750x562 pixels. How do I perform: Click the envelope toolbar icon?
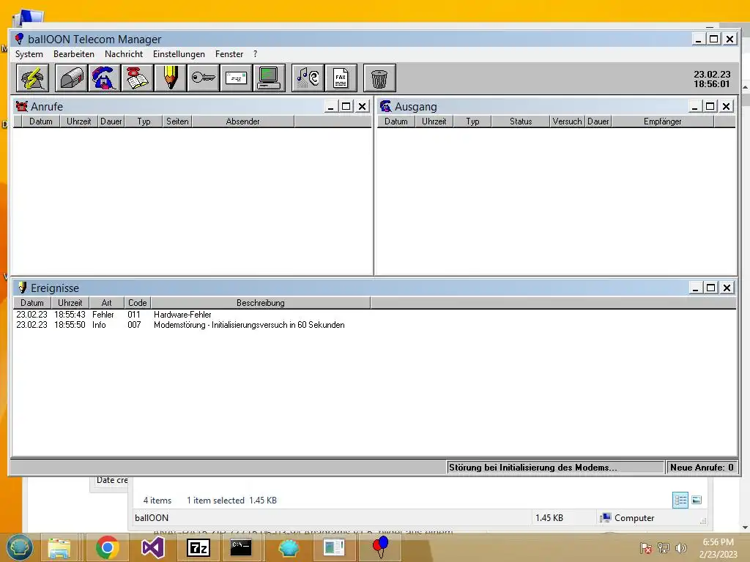(x=237, y=78)
